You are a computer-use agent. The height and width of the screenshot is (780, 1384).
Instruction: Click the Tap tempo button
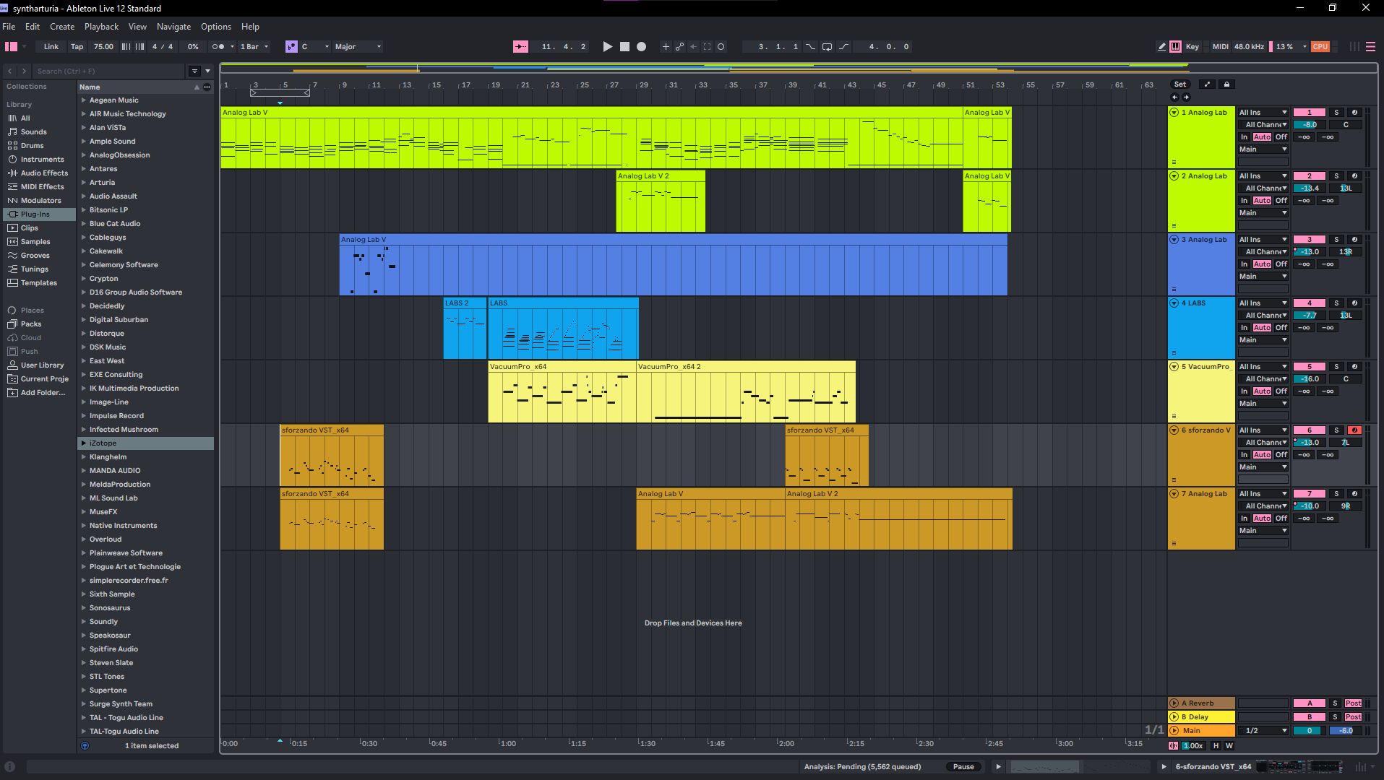click(77, 47)
